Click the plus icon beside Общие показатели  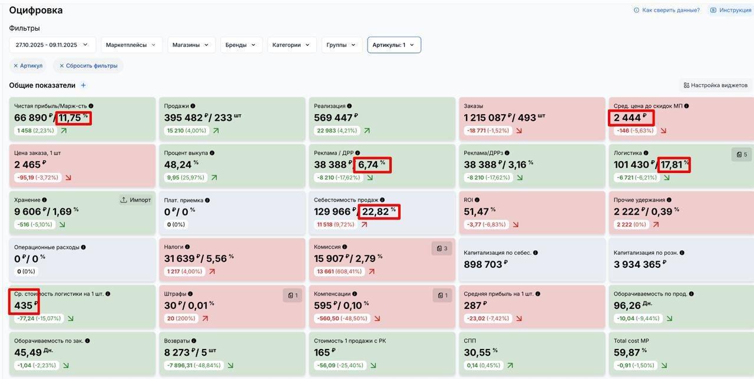tap(83, 85)
